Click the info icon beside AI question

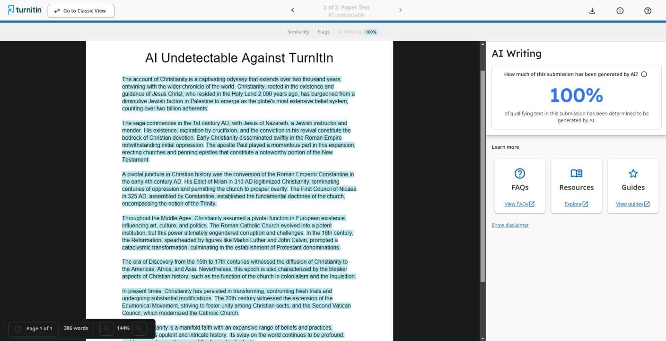[644, 74]
